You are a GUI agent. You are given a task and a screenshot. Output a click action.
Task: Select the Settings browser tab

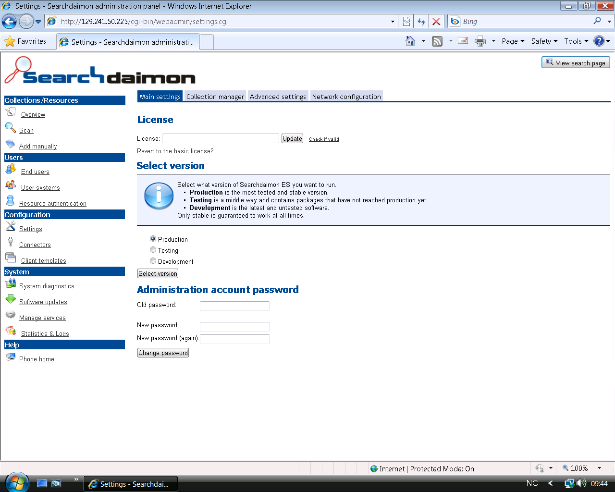coord(127,42)
